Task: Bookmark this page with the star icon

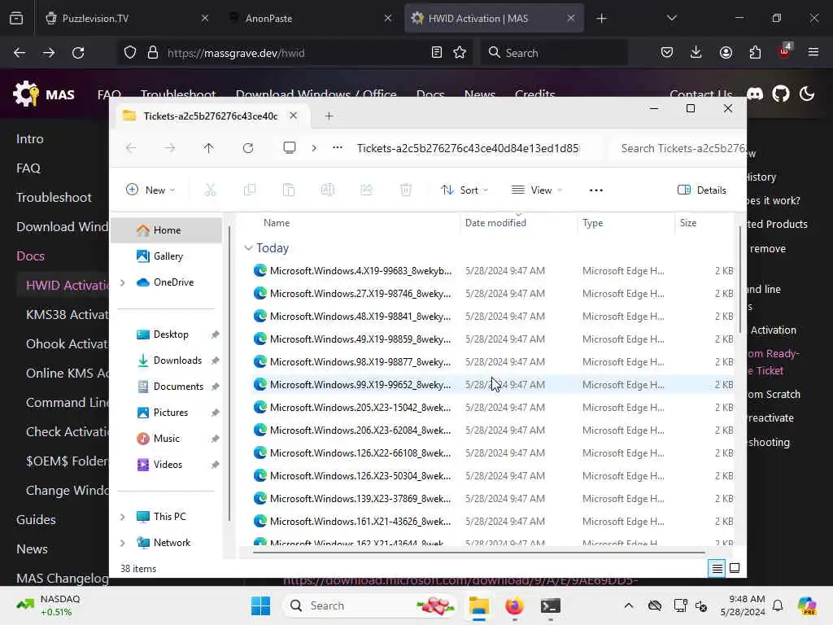Action: point(460,53)
